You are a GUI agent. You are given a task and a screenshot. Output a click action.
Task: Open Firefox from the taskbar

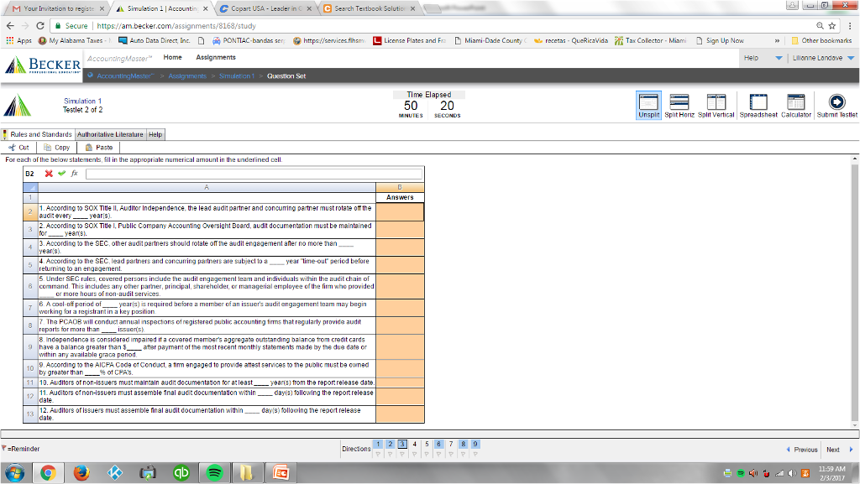pos(81,472)
